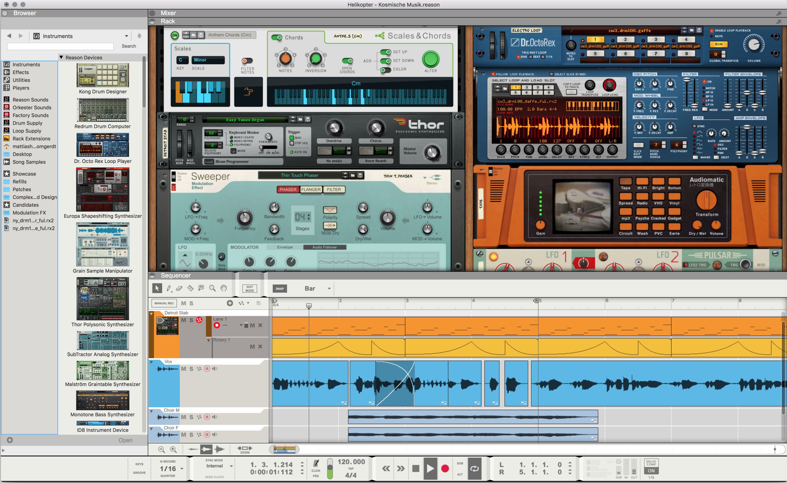
Task: Mute the Vox track with its M toggle
Action: coord(184,369)
